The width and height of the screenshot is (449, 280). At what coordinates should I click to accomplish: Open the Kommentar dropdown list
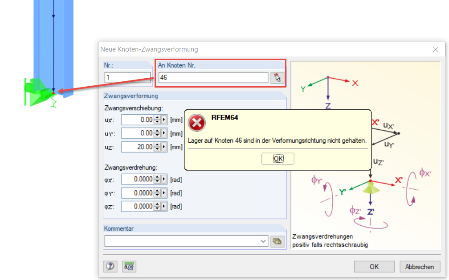(263, 241)
